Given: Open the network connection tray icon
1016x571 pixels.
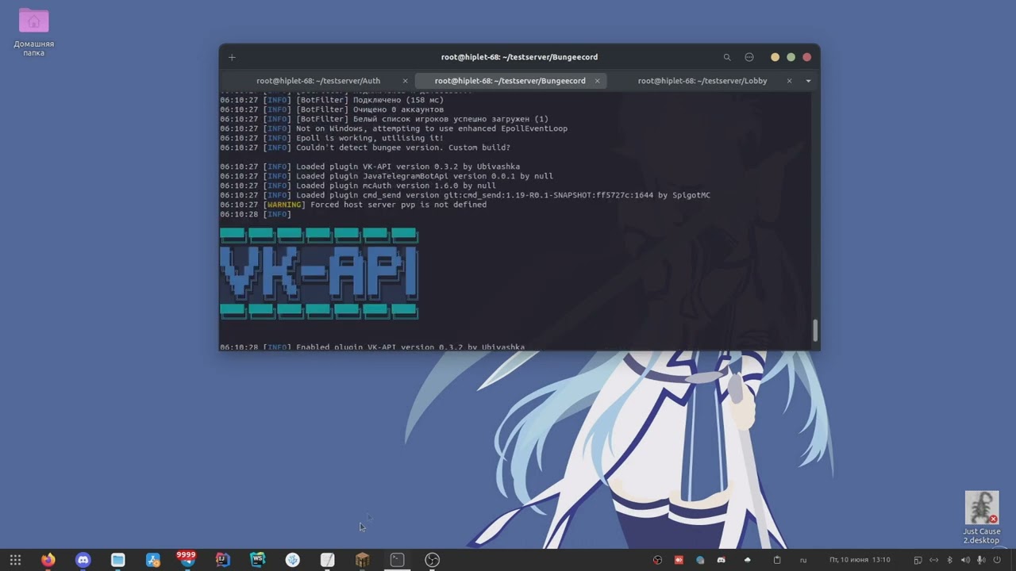Looking at the screenshot, I should (x=934, y=560).
